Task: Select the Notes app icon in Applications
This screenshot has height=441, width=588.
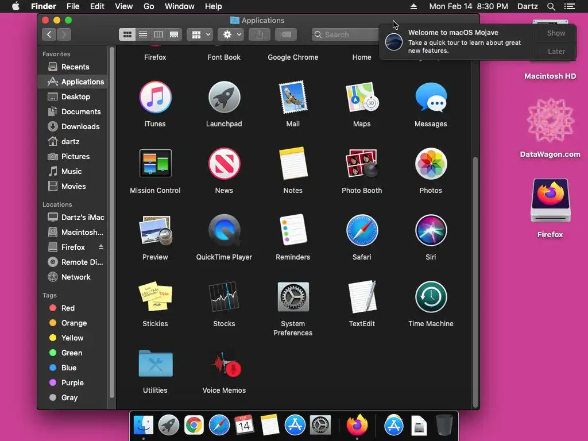Action: 293,164
